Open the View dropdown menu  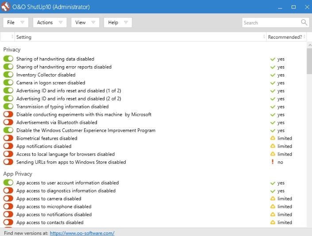coord(85,22)
